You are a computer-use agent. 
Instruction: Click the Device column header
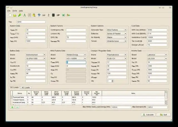point(20,93)
